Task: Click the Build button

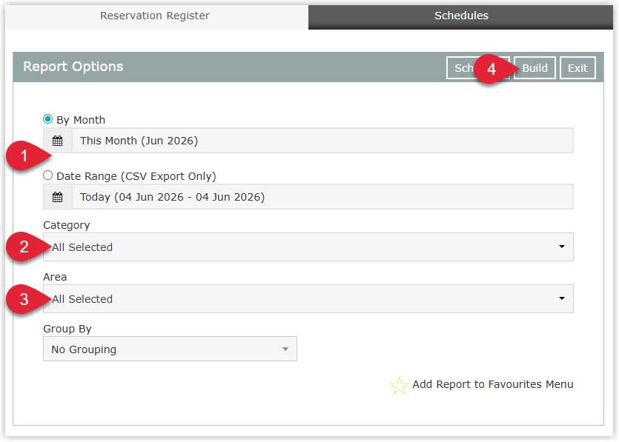Action: click(534, 68)
